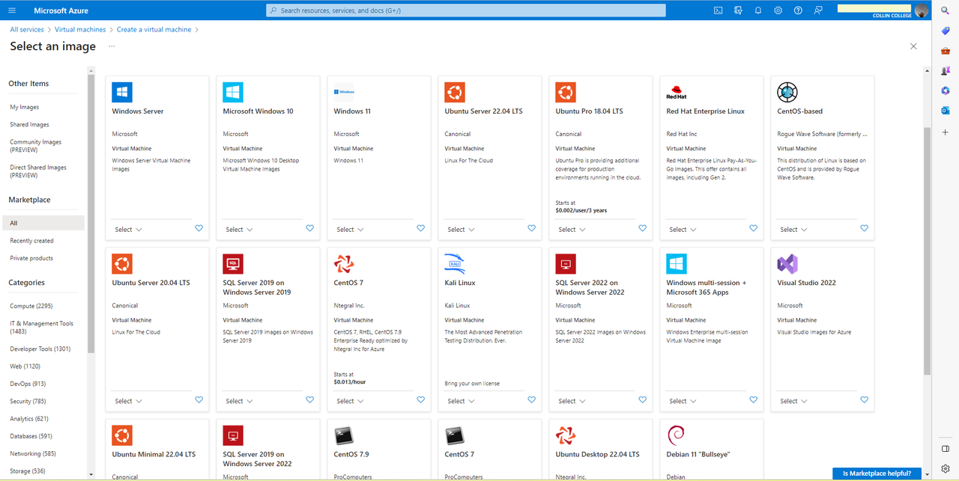Image resolution: width=959 pixels, height=481 pixels.
Task: Show Recently created marketplace items
Action: [31, 241]
